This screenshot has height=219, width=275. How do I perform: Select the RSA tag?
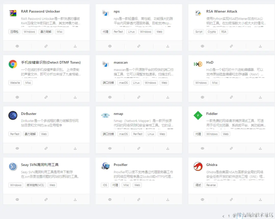pos(224,32)
